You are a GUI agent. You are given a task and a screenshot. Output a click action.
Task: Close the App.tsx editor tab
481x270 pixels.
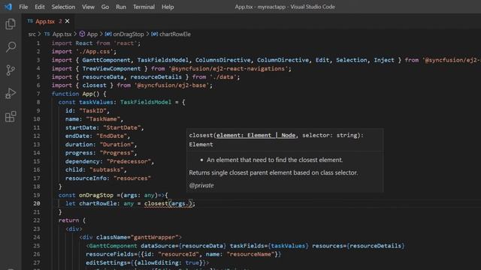67,21
